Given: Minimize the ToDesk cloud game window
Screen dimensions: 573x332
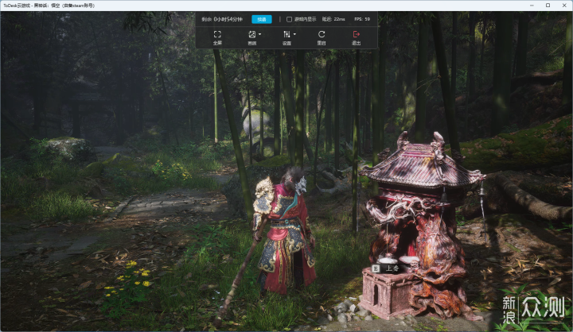Looking at the screenshot, I should [532, 6].
